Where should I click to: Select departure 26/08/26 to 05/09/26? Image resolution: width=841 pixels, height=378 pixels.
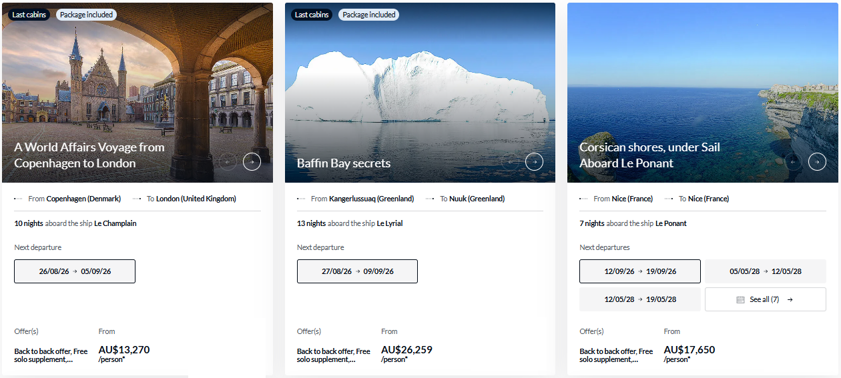[x=75, y=271]
